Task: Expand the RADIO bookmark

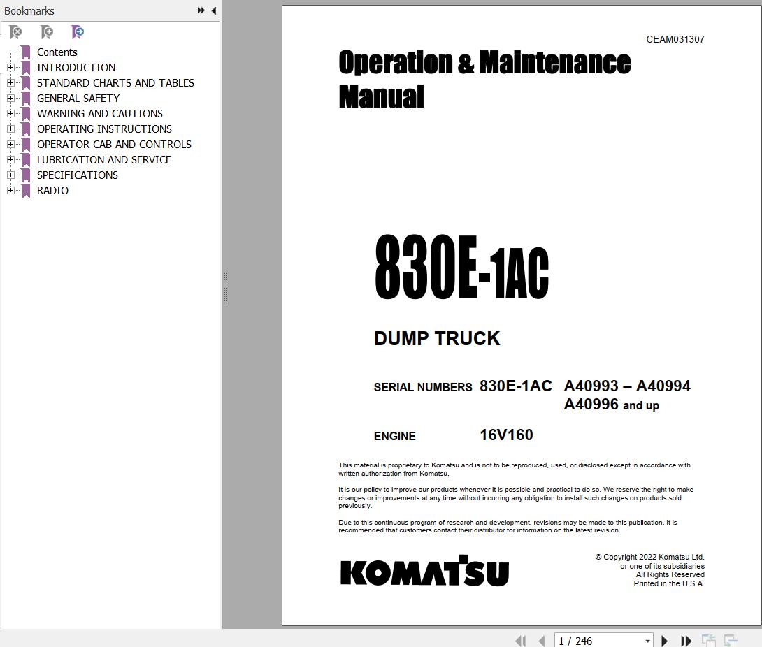Action: [10, 191]
